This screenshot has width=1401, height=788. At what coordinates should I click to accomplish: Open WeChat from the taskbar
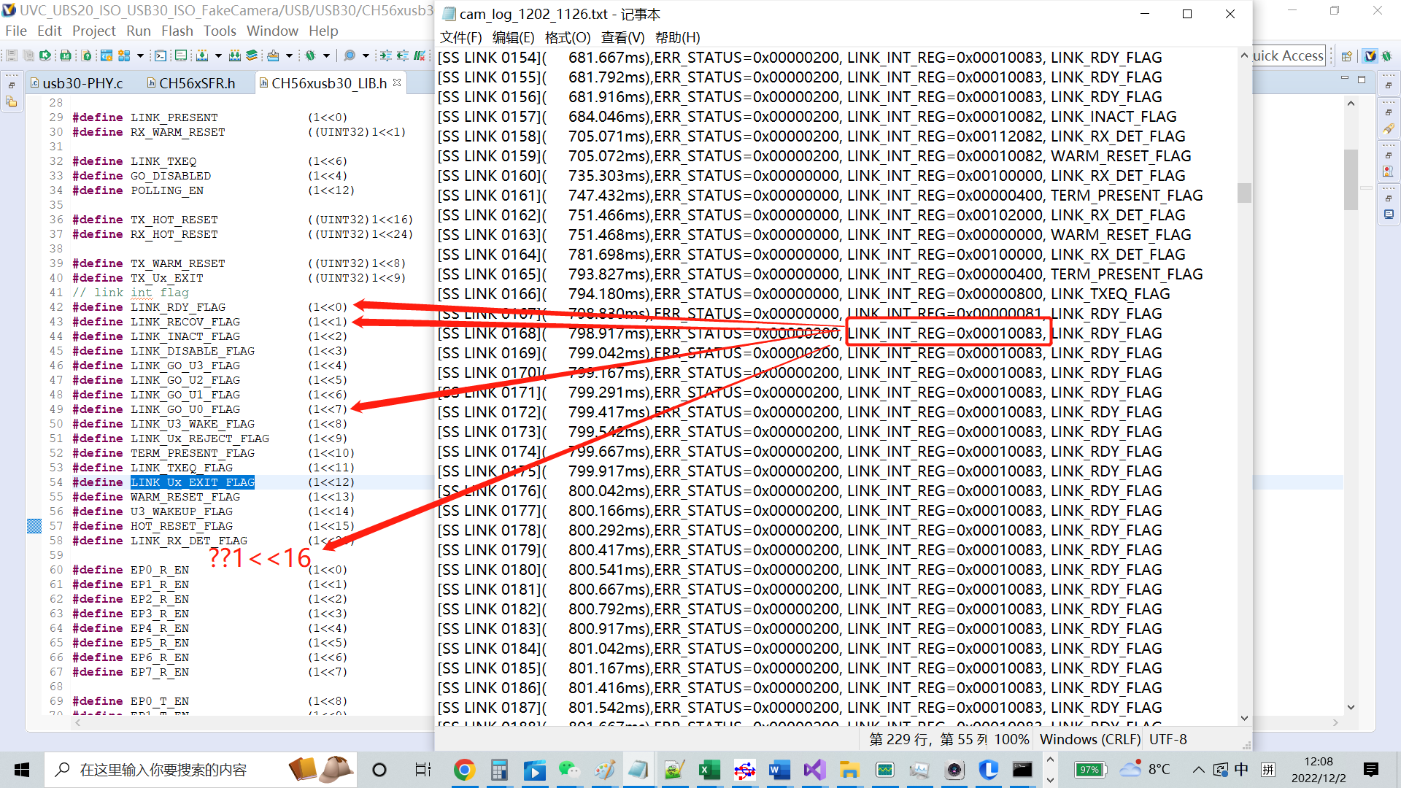click(x=569, y=770)
